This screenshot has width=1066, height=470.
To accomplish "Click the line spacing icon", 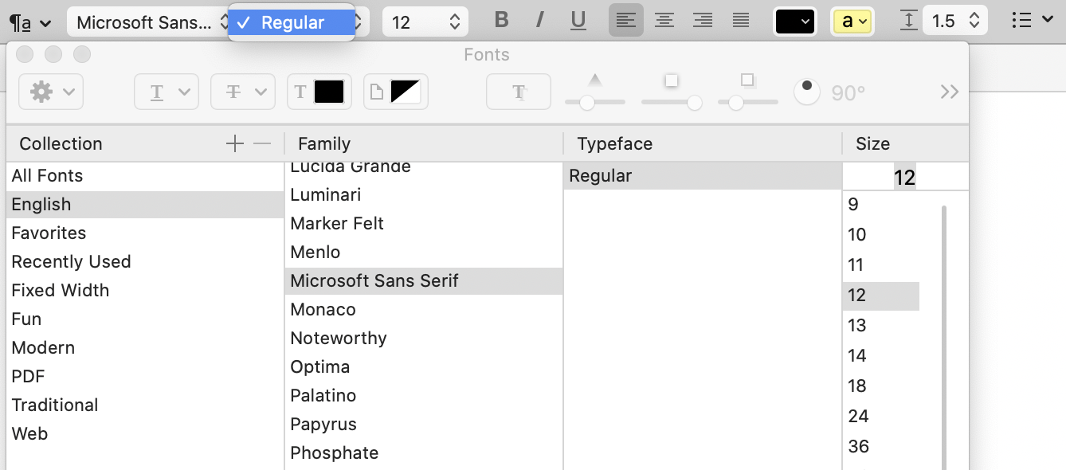I will click(x=908, y=22).
